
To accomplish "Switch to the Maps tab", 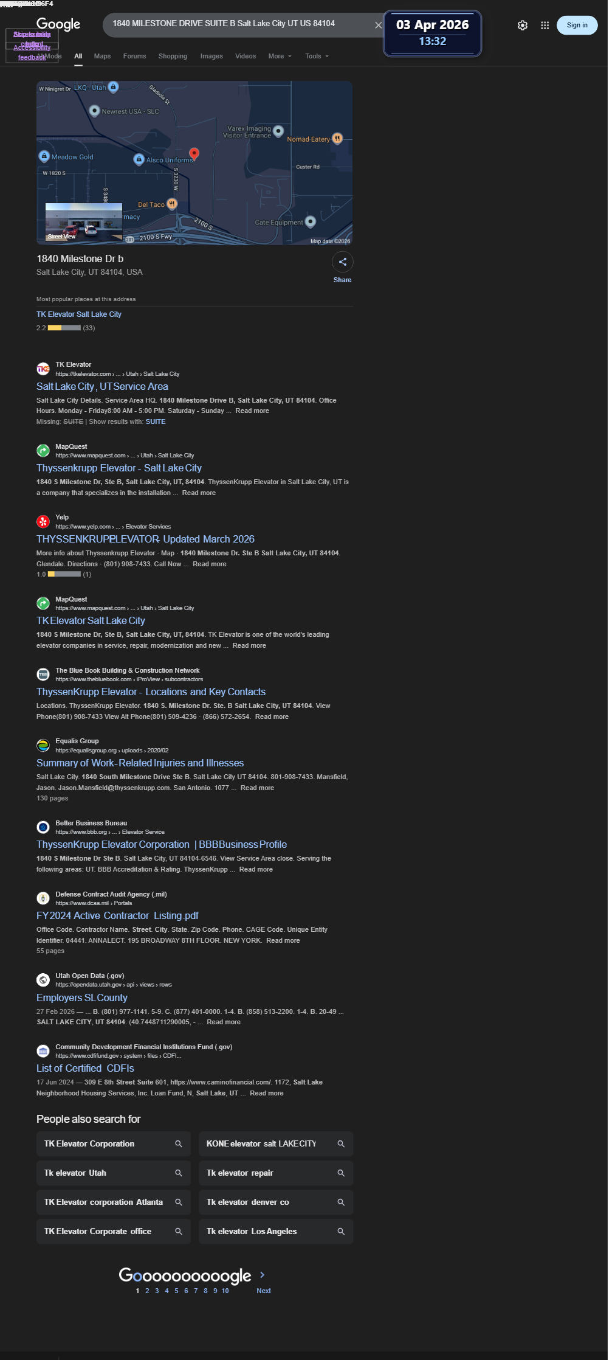I will click(102, 56).
